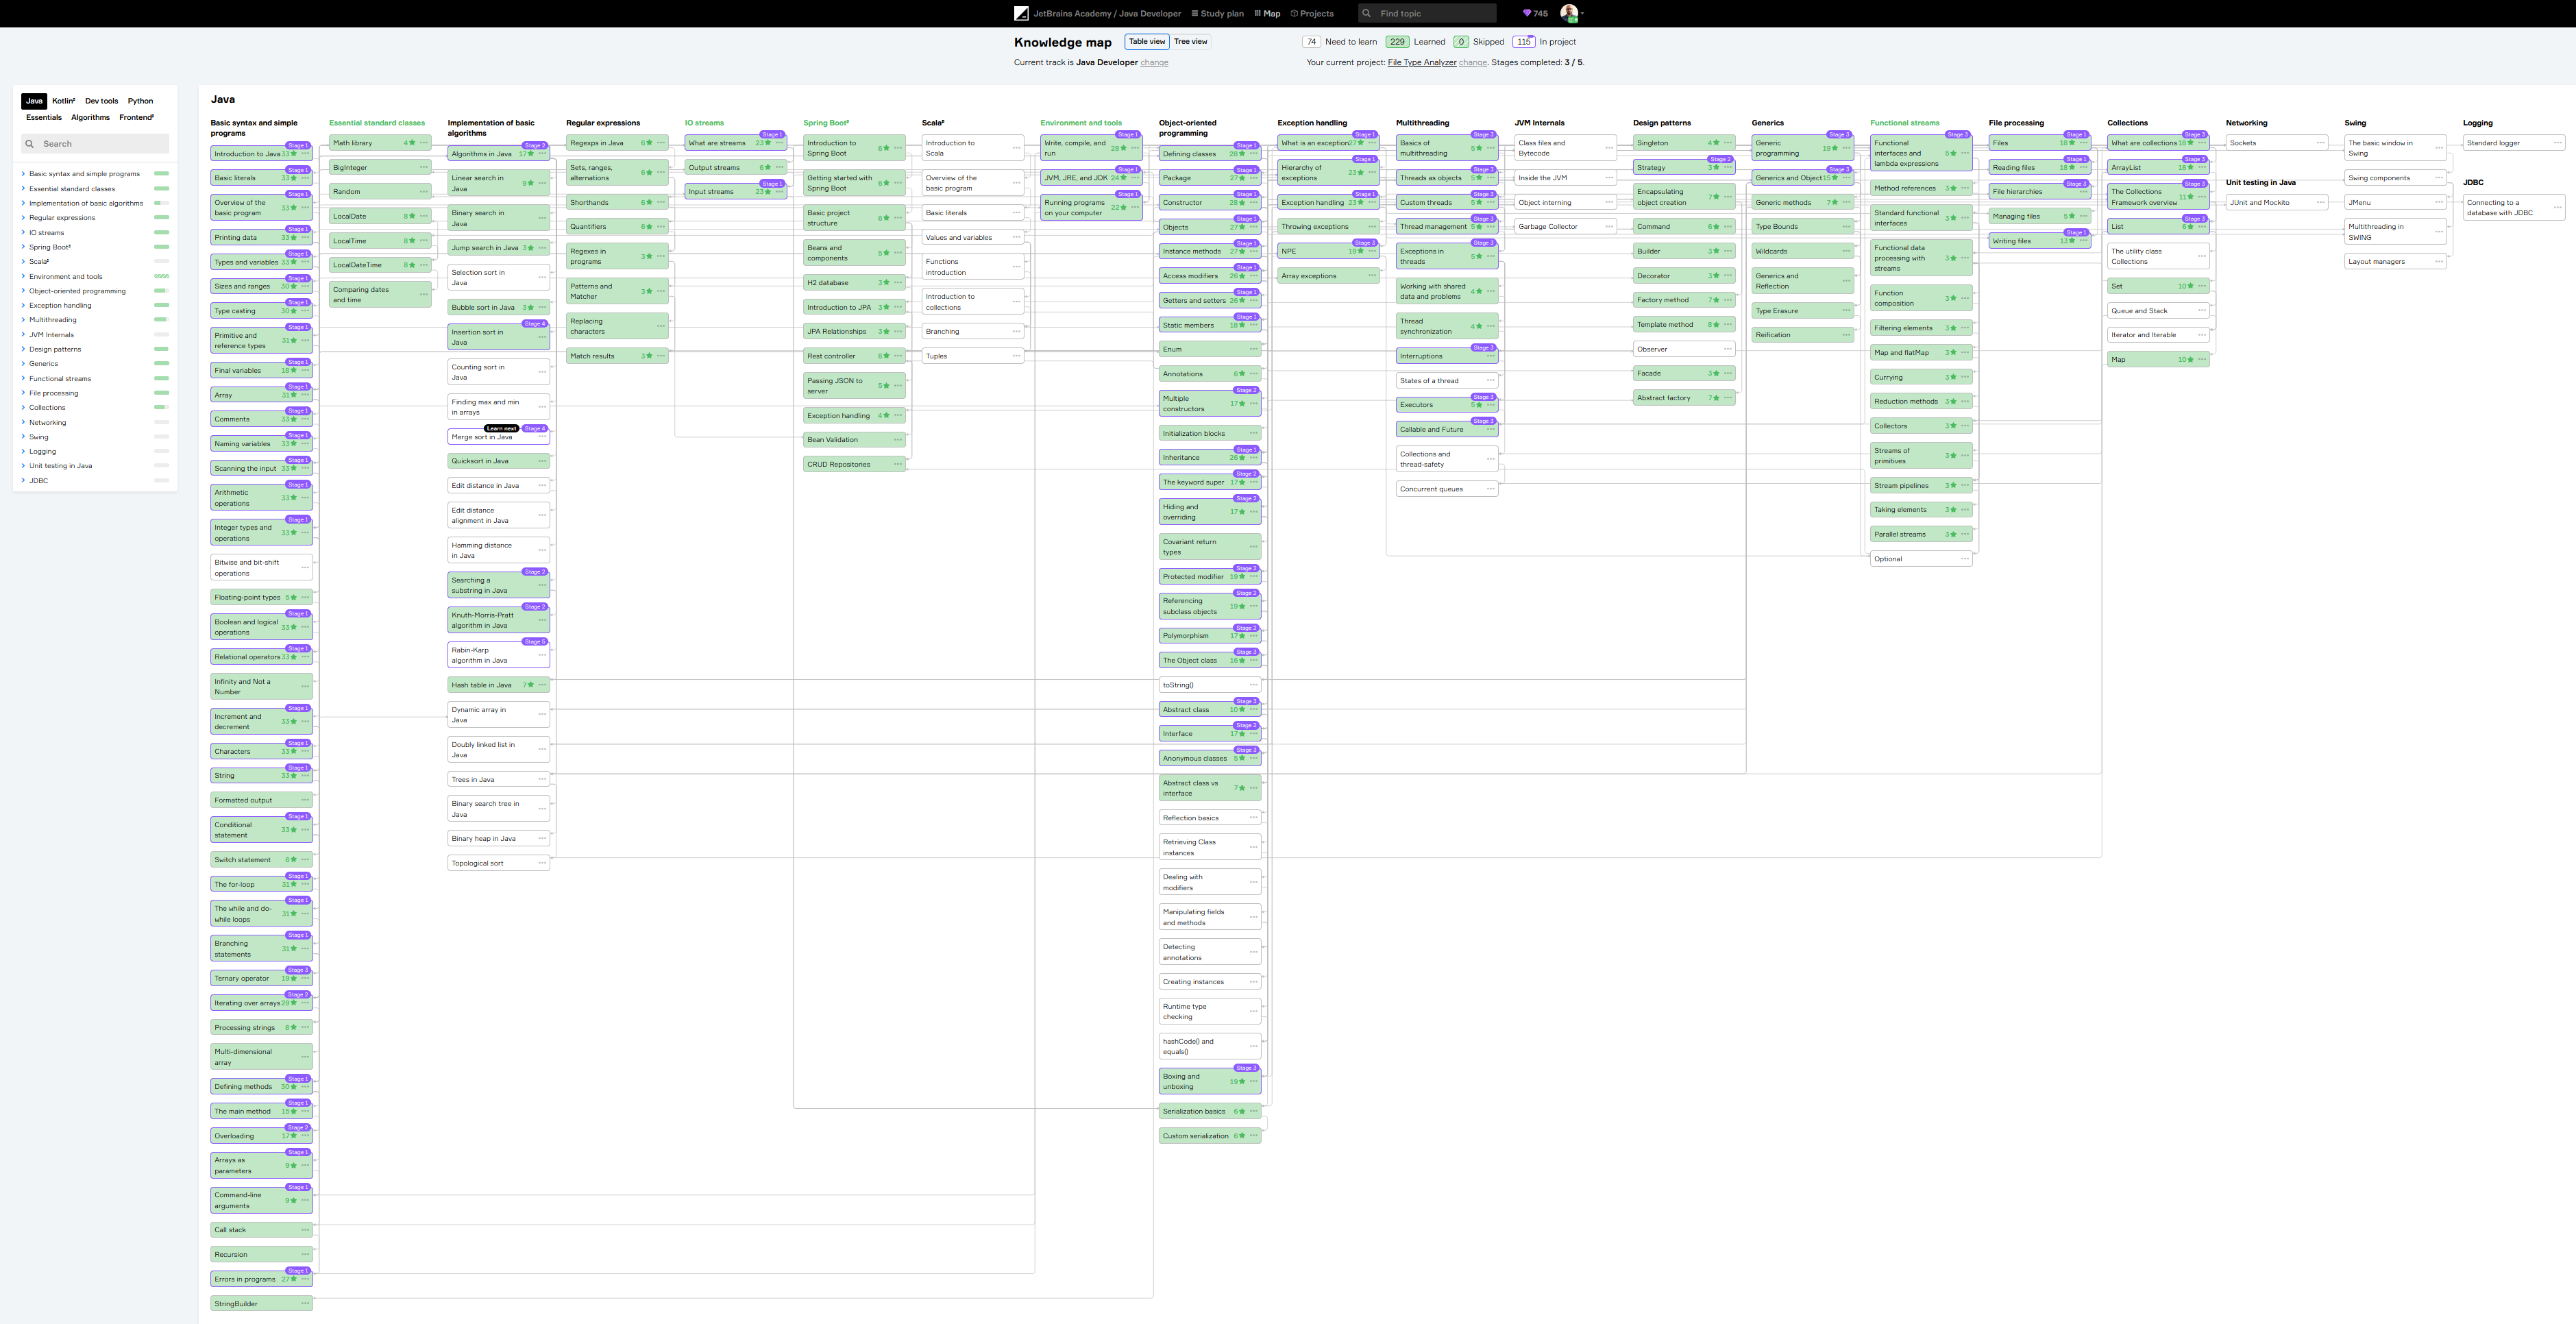2576x1324 pixels.
Task: Open three-dot menu on Printing data card
Action: point(305,238)
